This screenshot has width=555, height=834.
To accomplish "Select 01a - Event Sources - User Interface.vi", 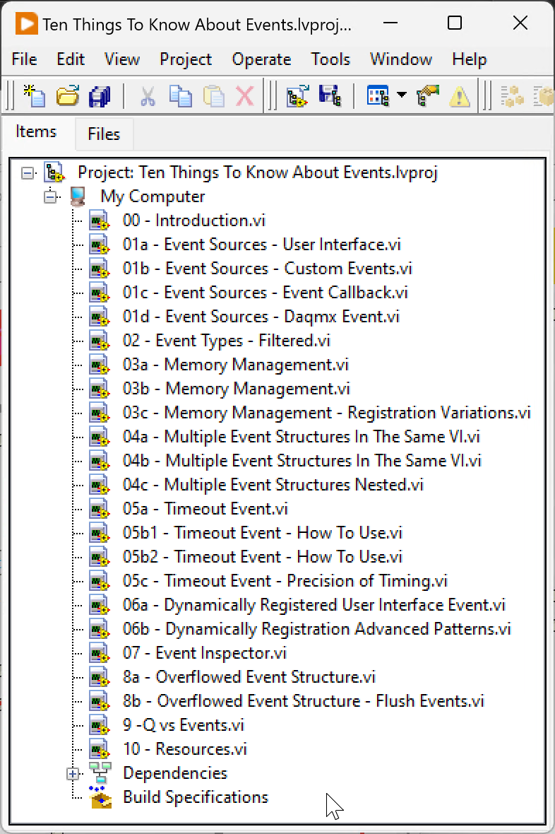I will click(261, 244).
